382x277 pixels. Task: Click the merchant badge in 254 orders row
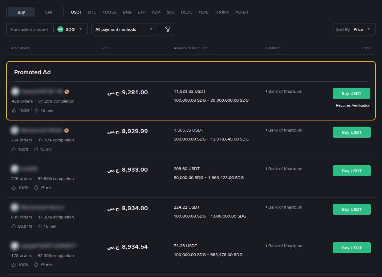(x=66, y=130)
